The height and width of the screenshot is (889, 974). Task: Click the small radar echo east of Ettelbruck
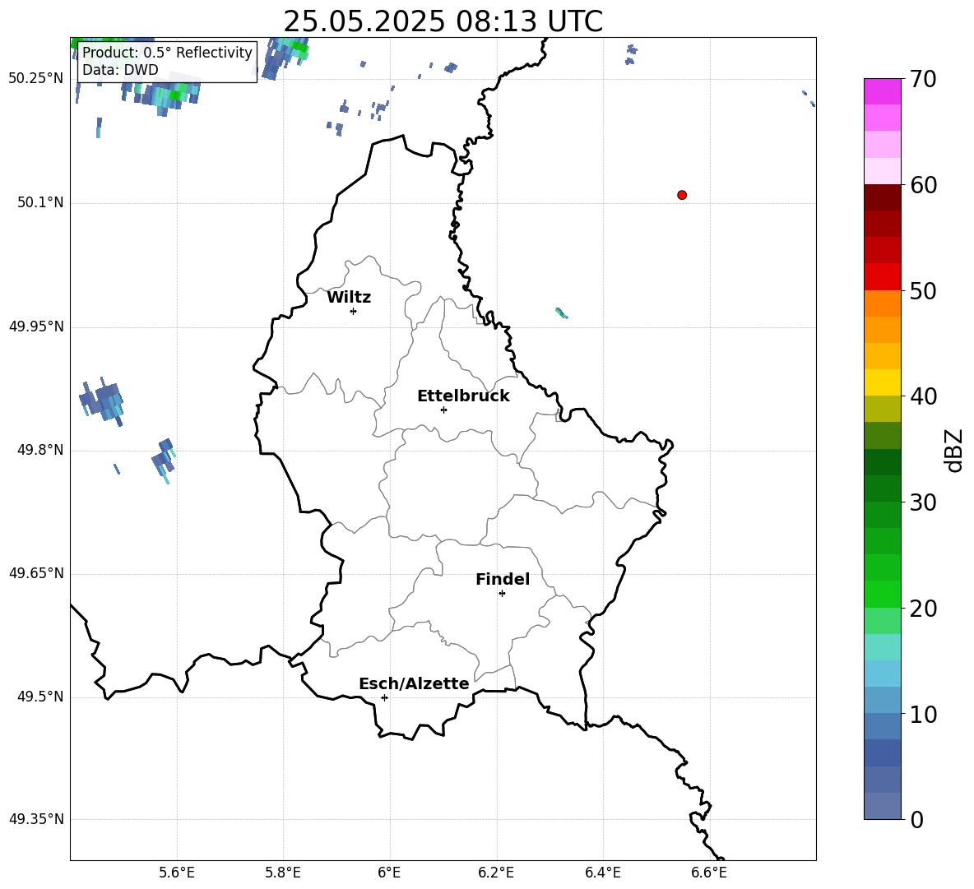[x=561, y=313]
